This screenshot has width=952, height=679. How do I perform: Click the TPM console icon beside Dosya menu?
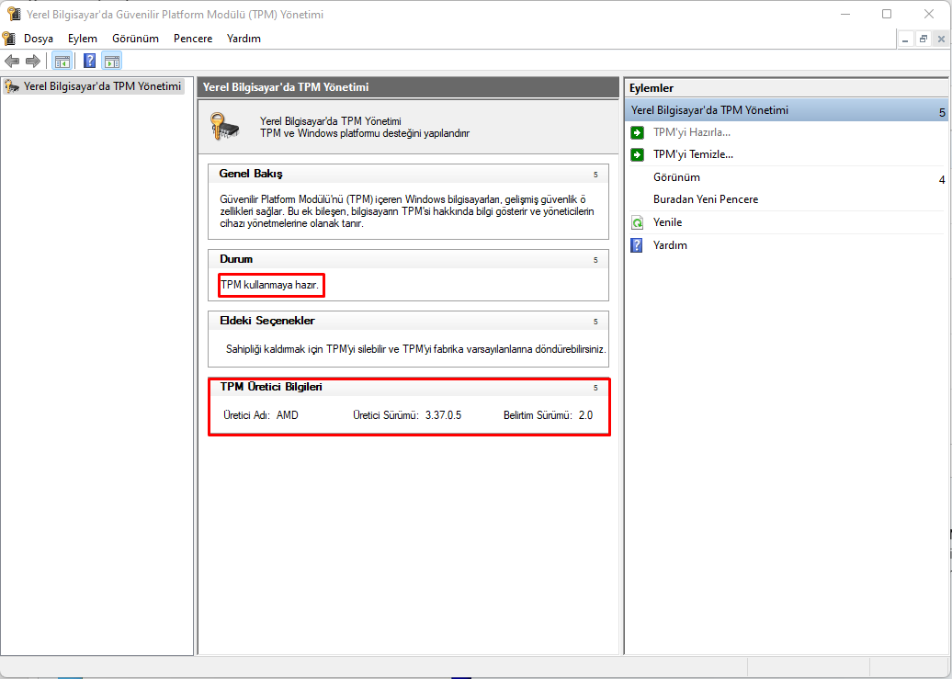tap(9, 39)
